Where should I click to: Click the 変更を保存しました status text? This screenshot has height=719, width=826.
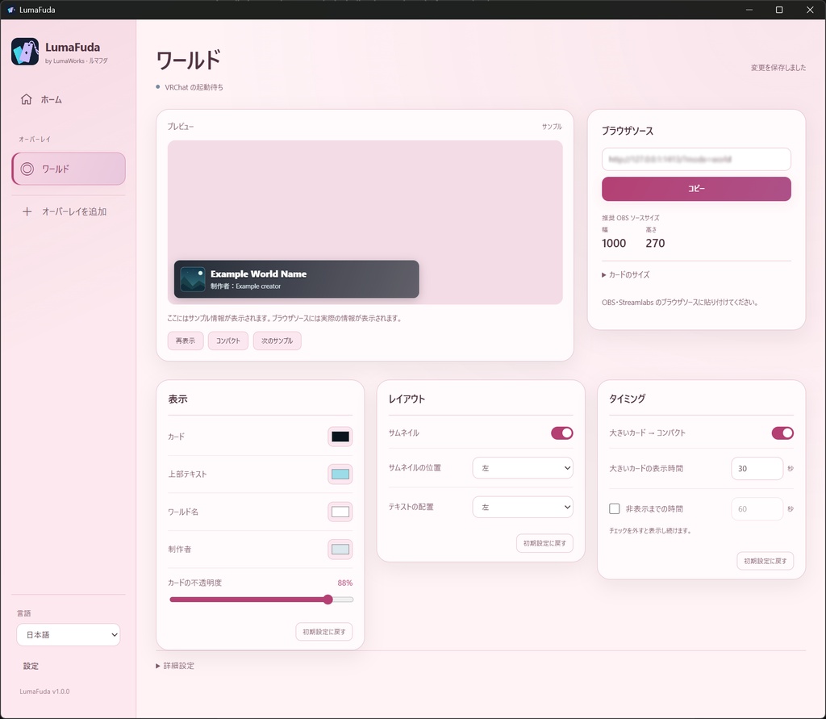click(x=778, y=68)
